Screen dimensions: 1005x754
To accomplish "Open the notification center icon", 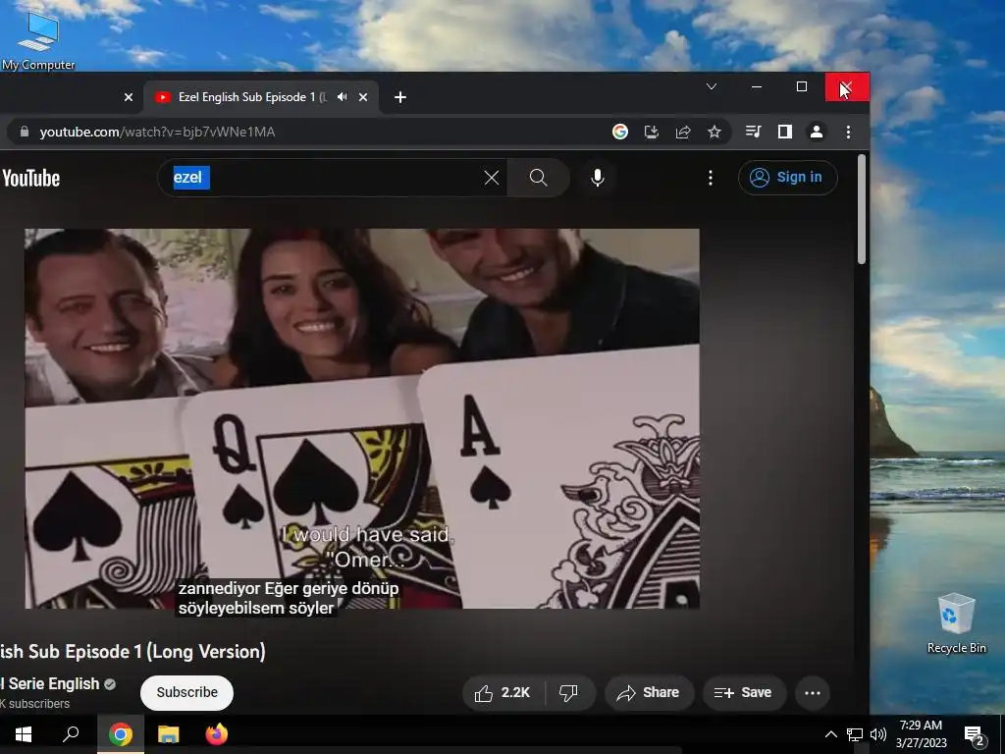I will (x=975, y=735).
